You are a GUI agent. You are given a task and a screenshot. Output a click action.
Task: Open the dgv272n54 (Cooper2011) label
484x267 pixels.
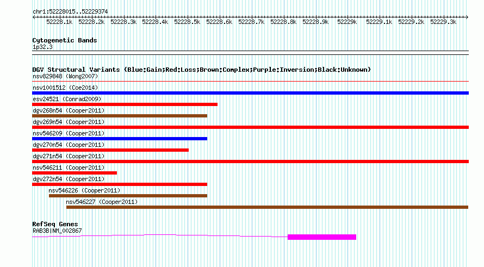coord(69,179)
